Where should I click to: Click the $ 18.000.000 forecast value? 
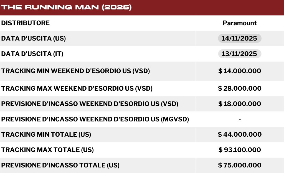pos(240,104)
